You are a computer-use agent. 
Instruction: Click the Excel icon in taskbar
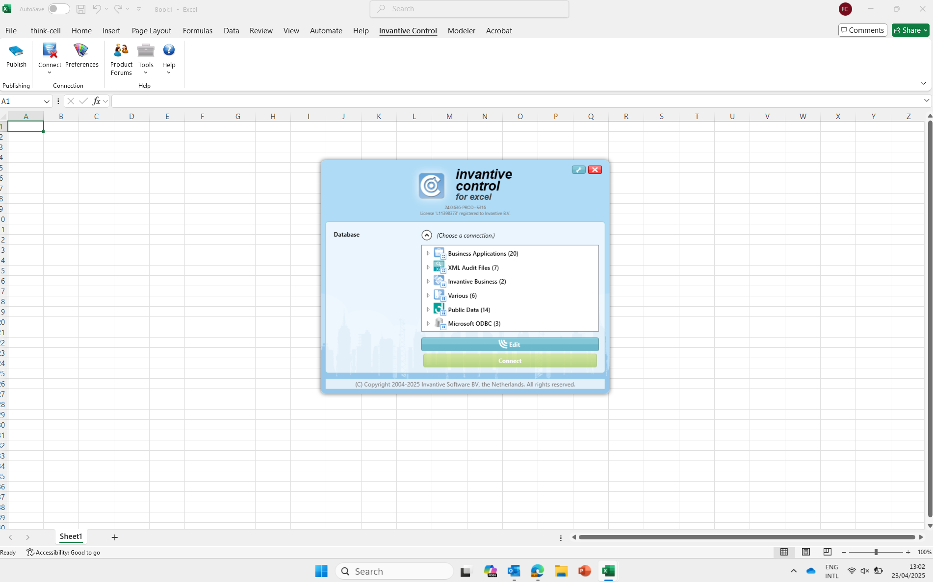(x=608, y=571)
